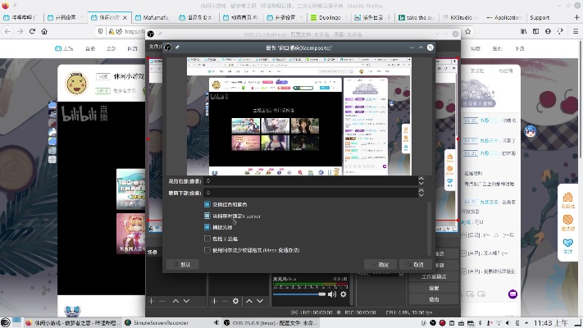Click the crop right pixels stepper arrows
Screen dimensions: 583x328
click(x=421, y=180)
